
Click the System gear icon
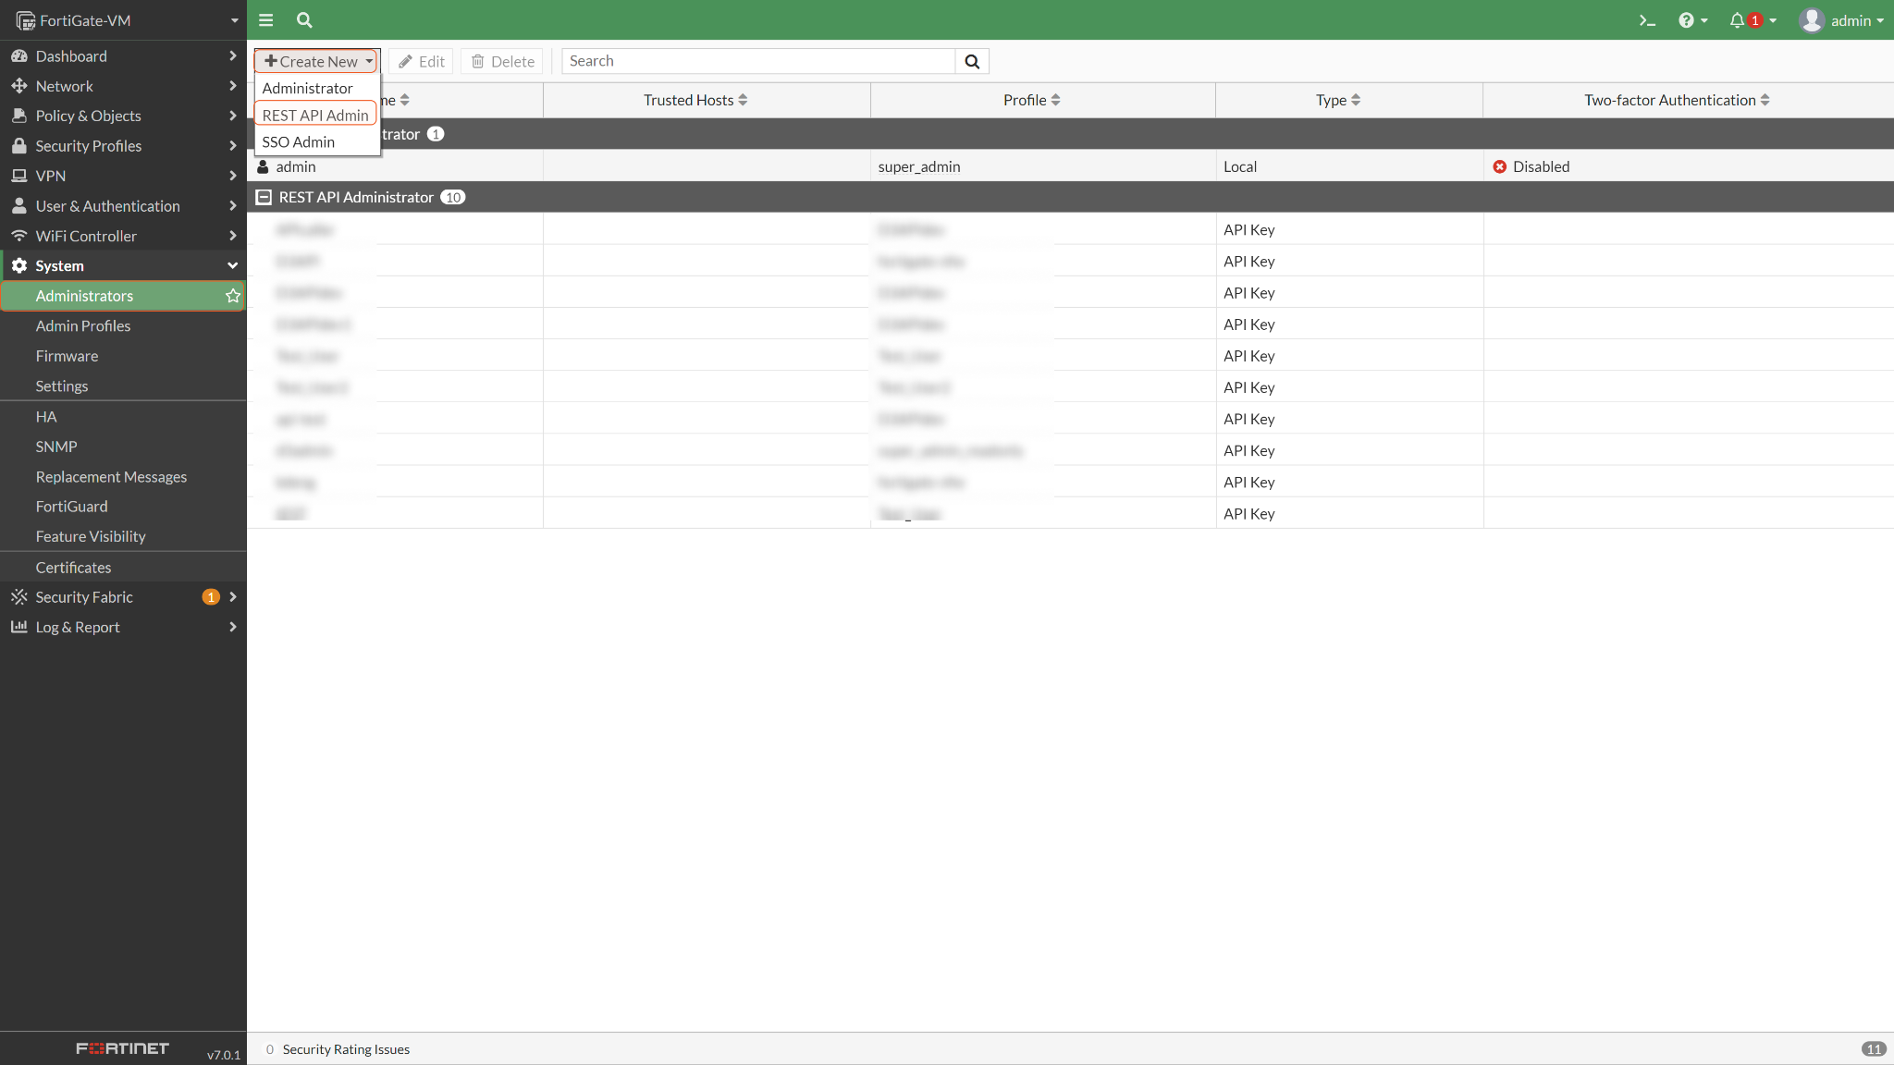pyautogui.click(x=18, y=265)
